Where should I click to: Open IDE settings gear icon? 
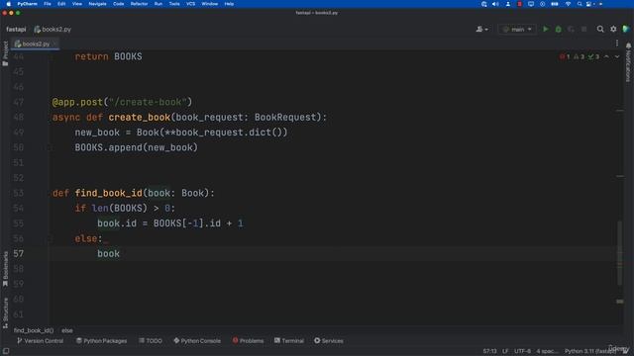pyautogui.click(x=613, y=29)
